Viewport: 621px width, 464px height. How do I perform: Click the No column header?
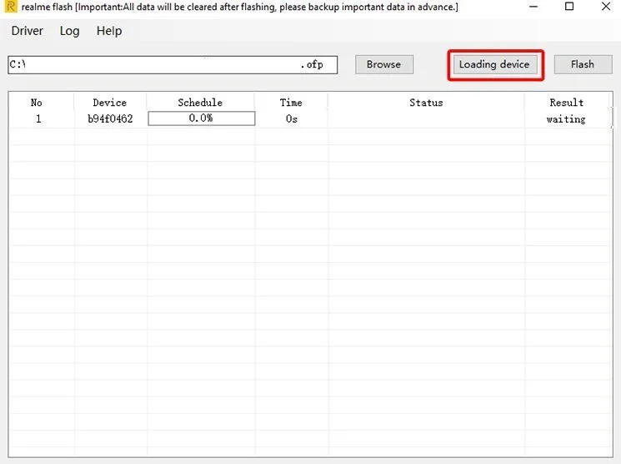point(37,103)
